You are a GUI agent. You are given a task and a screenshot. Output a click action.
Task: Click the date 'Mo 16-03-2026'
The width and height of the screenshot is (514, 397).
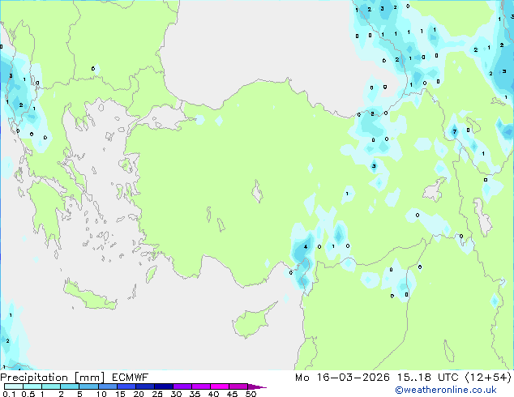[x=342, y=378]
